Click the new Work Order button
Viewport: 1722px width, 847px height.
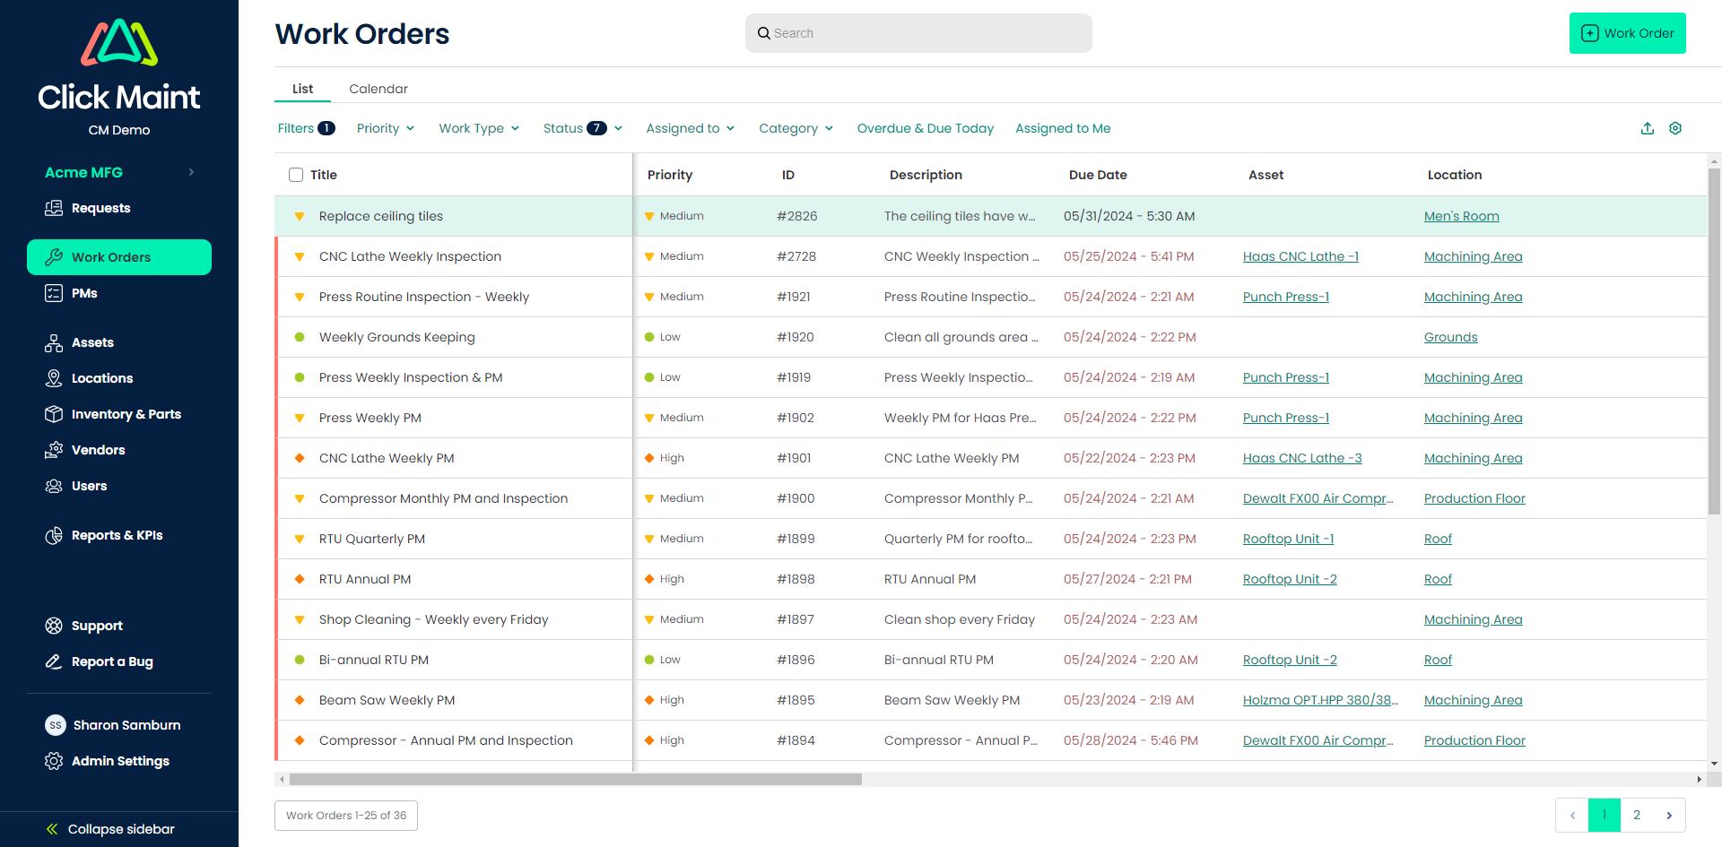(x=1627, y=33)
